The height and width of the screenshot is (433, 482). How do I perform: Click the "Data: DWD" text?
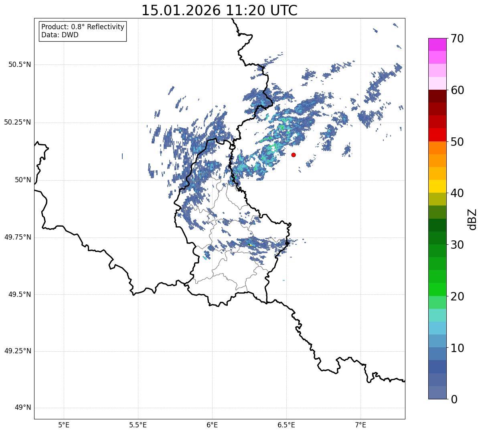60,35
